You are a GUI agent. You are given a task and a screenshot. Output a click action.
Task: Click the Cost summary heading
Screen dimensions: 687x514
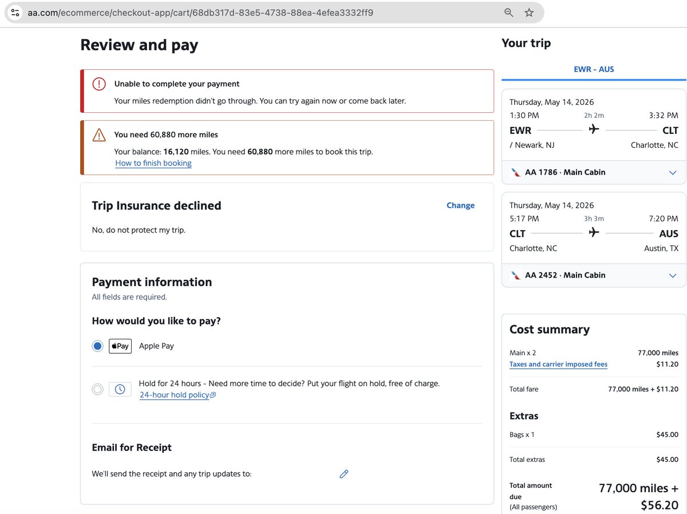[550, 329]
